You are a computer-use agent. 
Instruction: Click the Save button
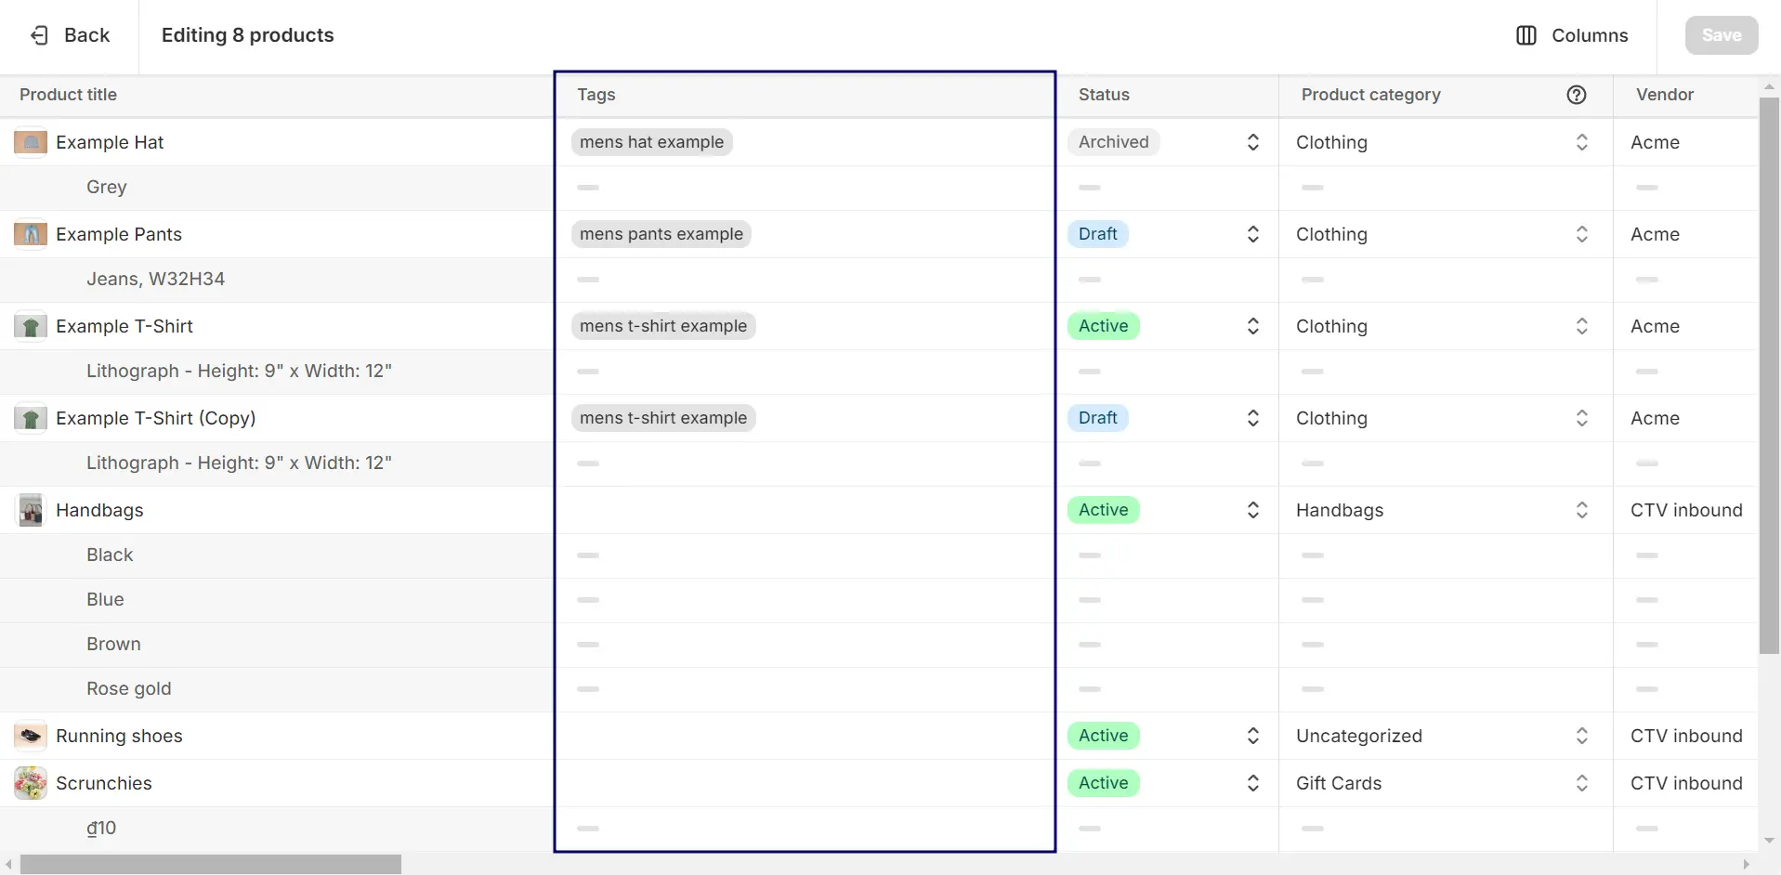[x=1722, y=35]
